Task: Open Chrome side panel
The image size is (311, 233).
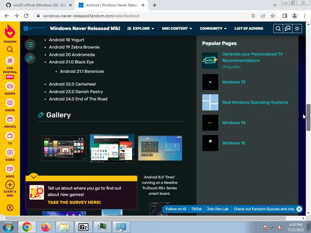Action: coord(285,16)
